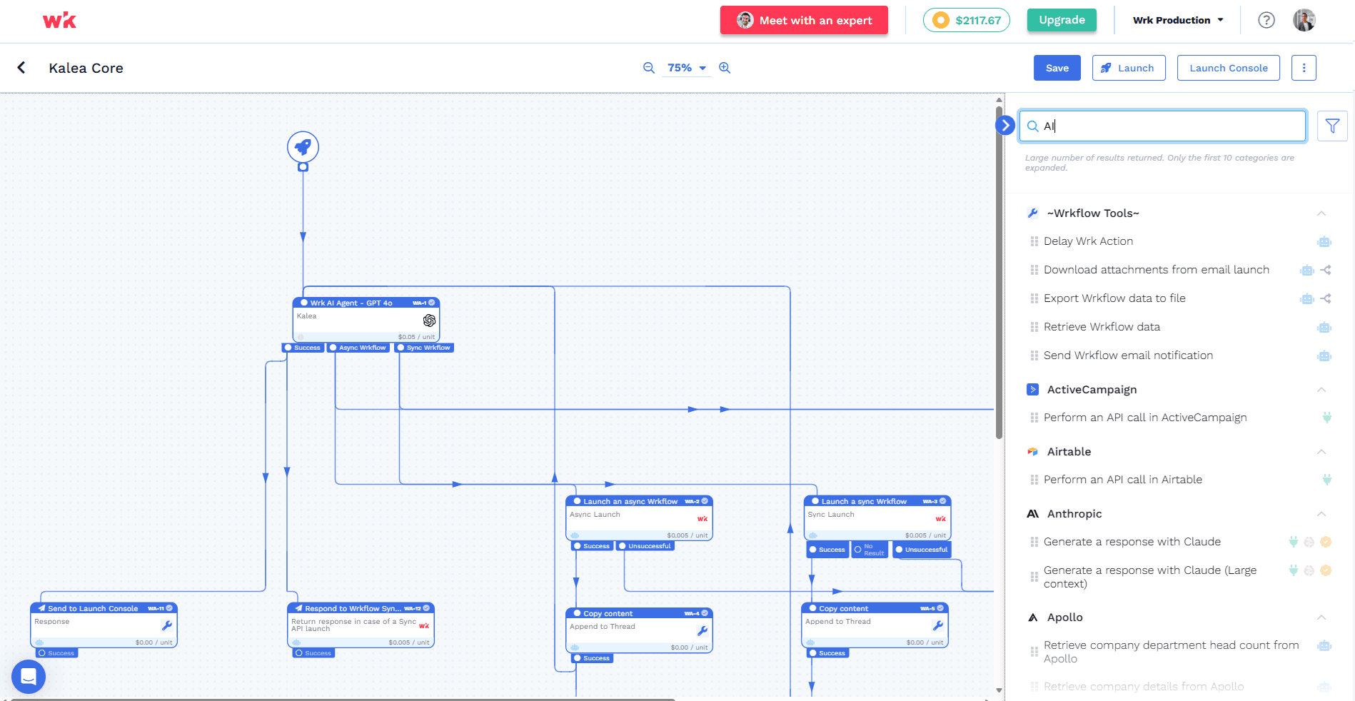
Task: Open the chat support bubble
Action: 29,676
